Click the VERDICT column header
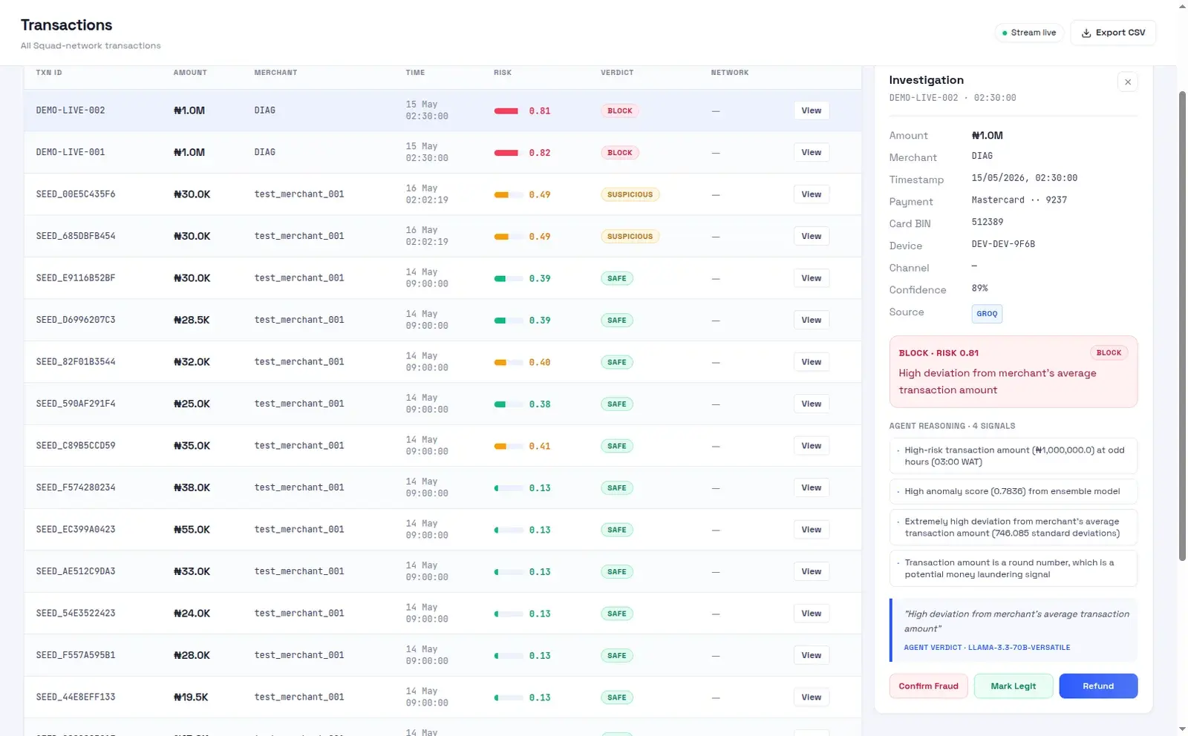Viewport: 1188px width, 736px height. (x=617, y=73)
